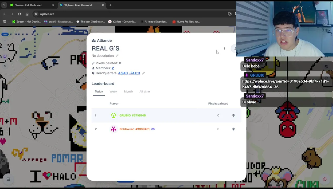The width and height of the screenshot is (333, 189).
Task: Open the Roblixcrac #3869461 player entry
Action: [x=134, y=129]
